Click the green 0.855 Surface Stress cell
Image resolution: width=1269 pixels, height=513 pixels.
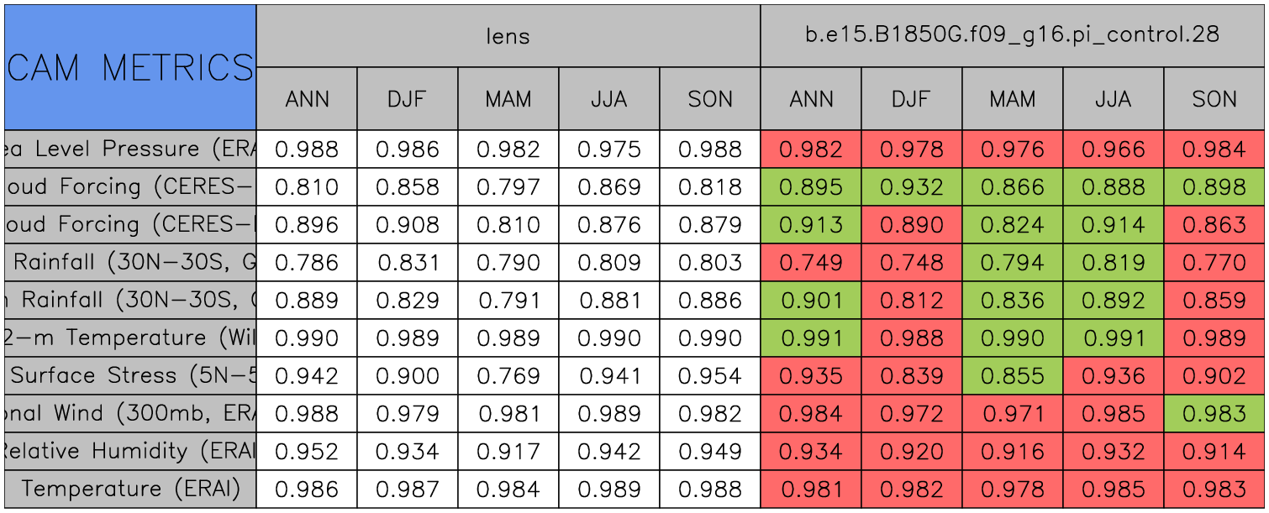(x=1013, y=376)
